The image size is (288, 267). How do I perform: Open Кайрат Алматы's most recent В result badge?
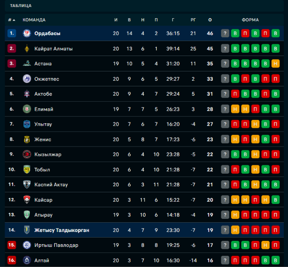click(235, 49)
